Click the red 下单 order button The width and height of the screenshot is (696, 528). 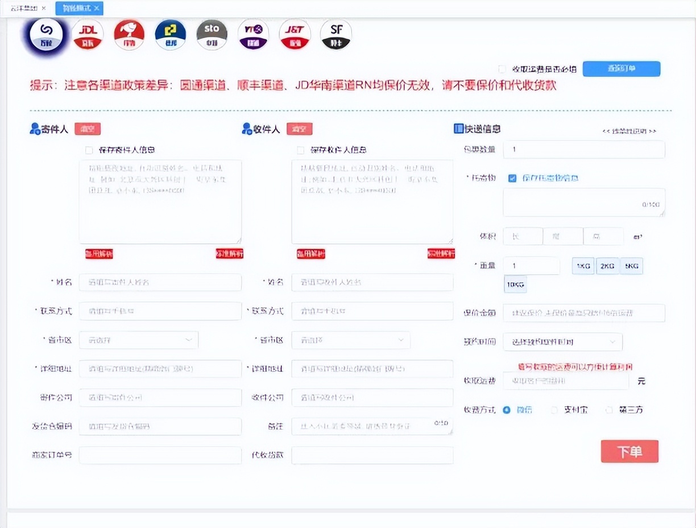point(629,451)
